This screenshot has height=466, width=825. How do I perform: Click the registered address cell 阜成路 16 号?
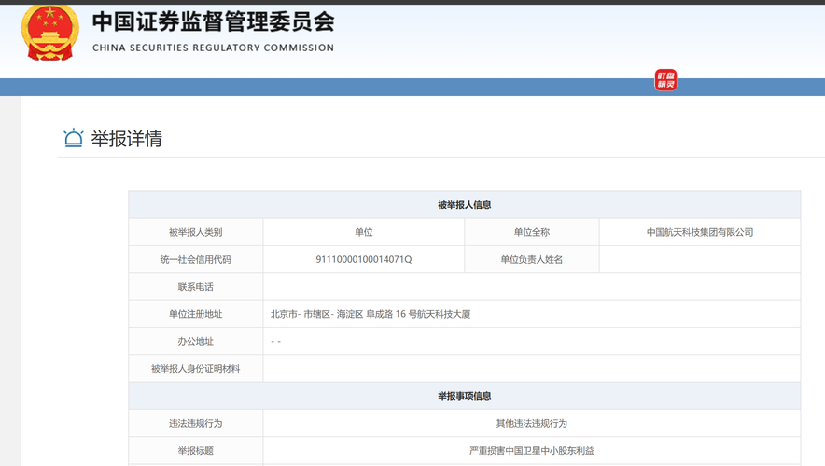[531, 314]
